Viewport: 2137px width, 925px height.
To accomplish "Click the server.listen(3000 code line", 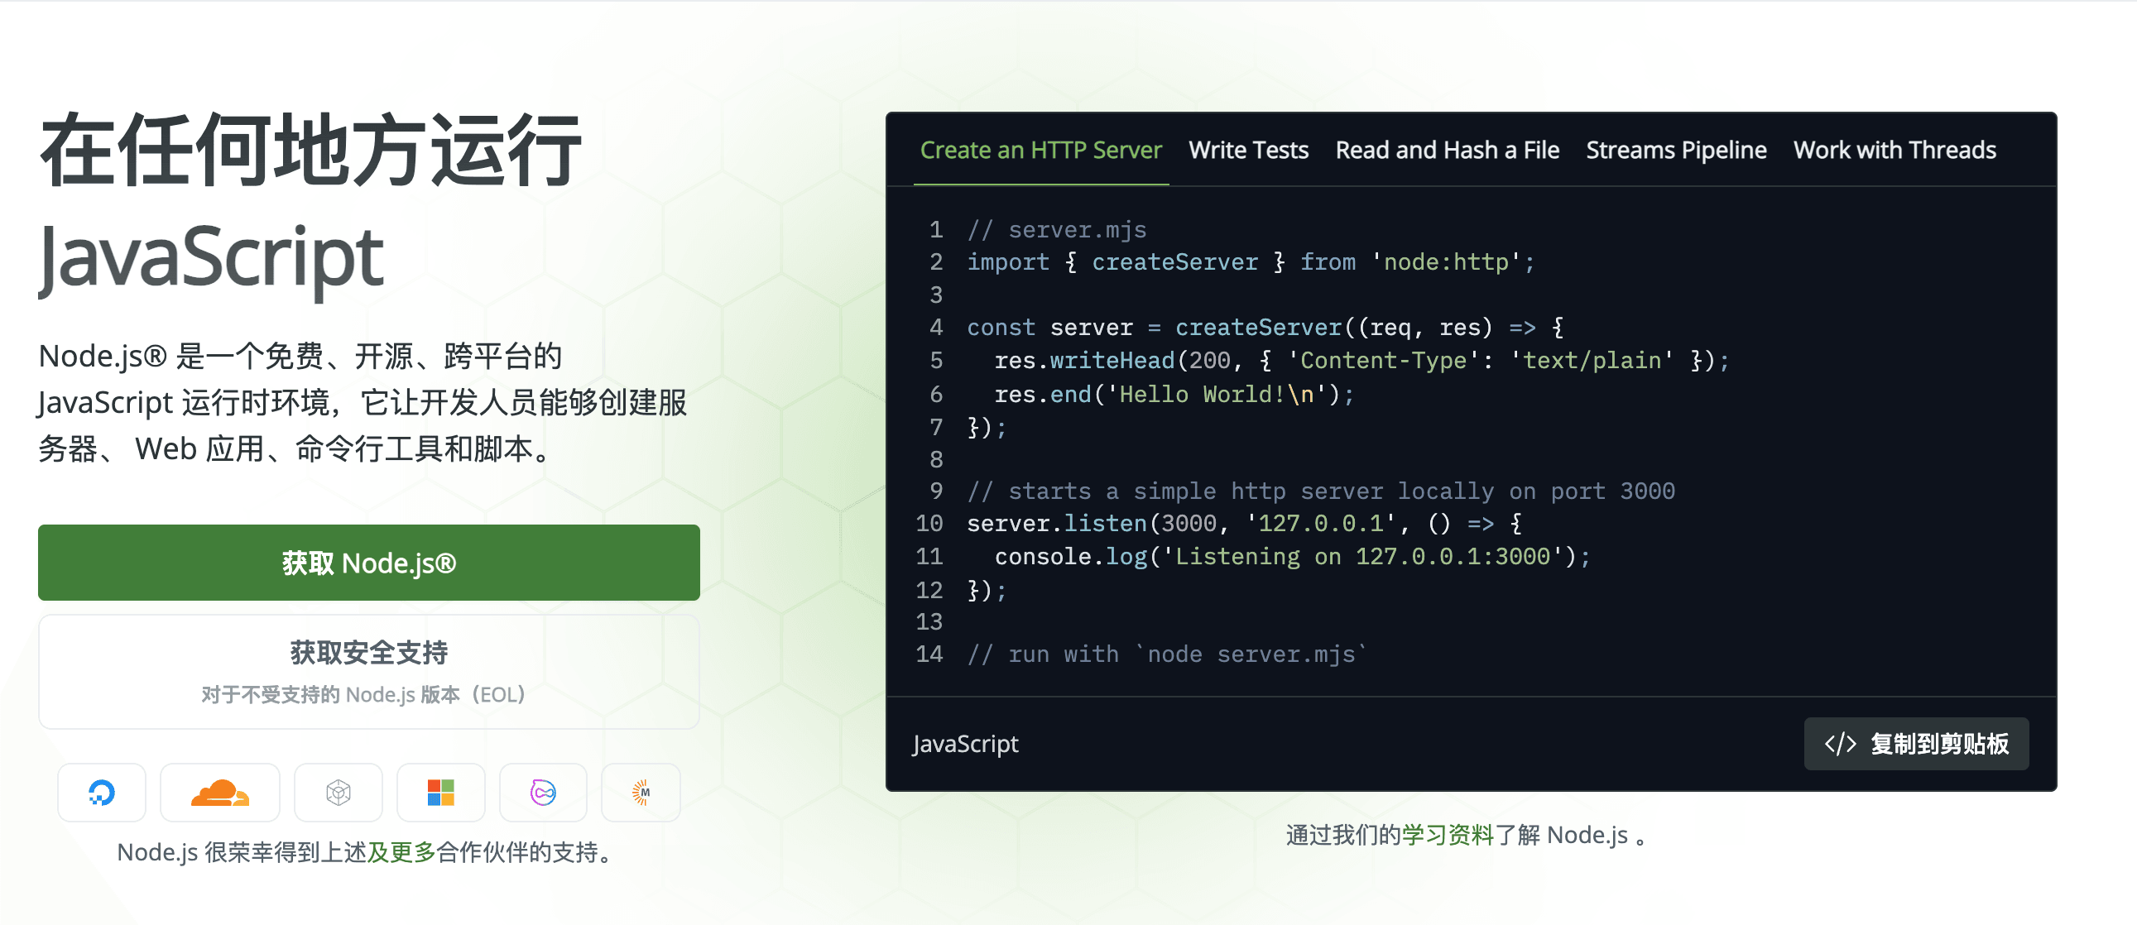I will point(1244,524).
